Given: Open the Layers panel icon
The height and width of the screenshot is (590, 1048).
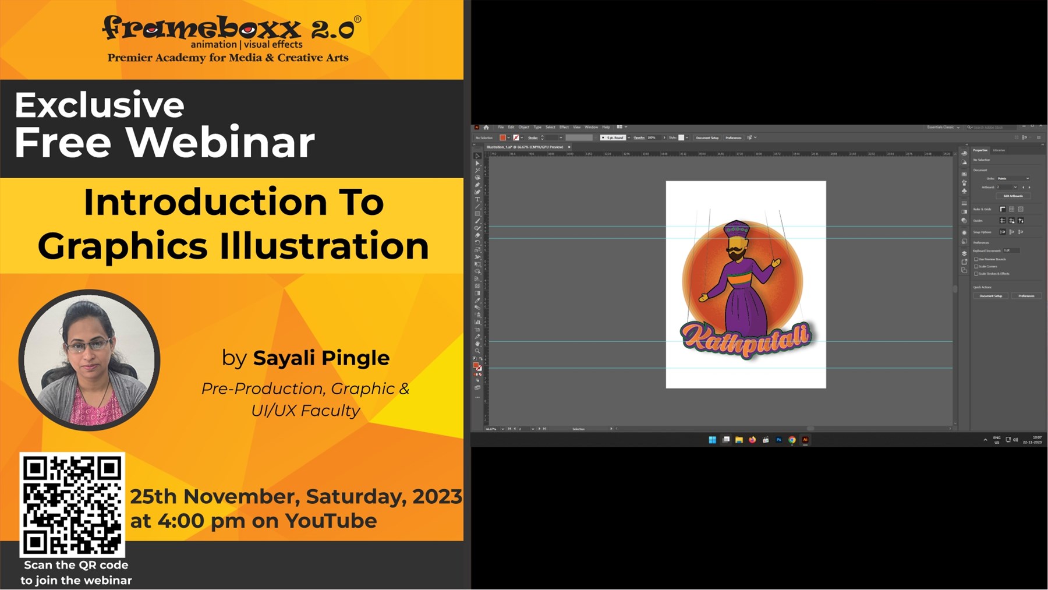Looking at the screenshot, I should [x=964, y=253].
